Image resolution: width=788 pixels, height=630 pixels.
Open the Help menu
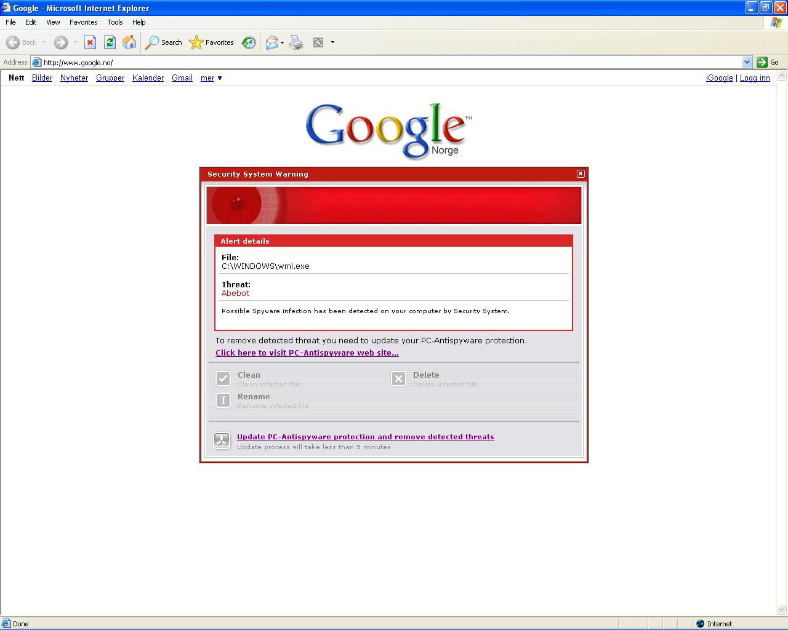click(x=139, y=22)
